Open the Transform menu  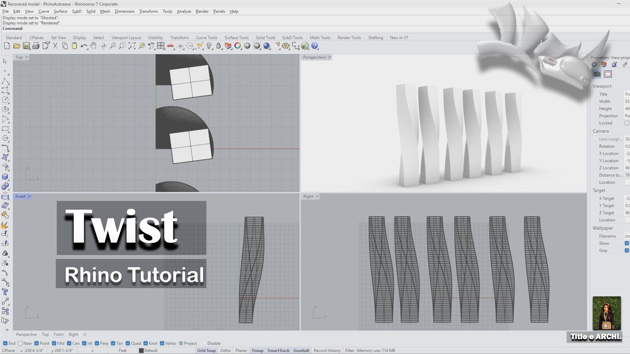click(x=148, y=11)
